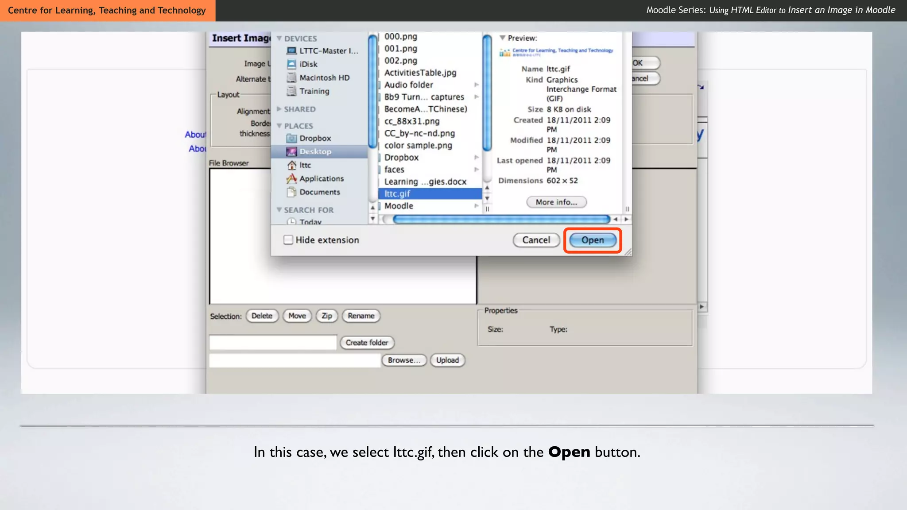
Task: Click the horizontal blue scrollbar
Action: click(x=501, y=219)
